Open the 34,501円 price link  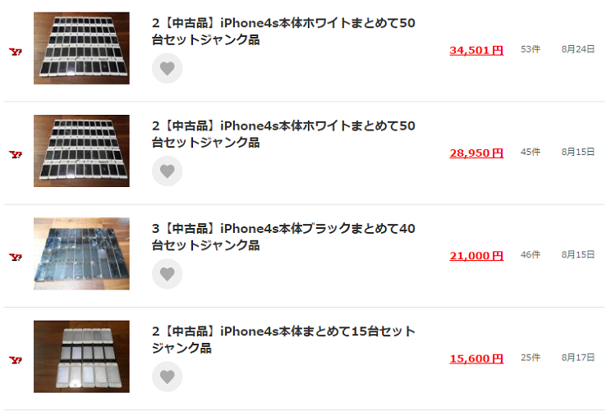pos(476,50)
